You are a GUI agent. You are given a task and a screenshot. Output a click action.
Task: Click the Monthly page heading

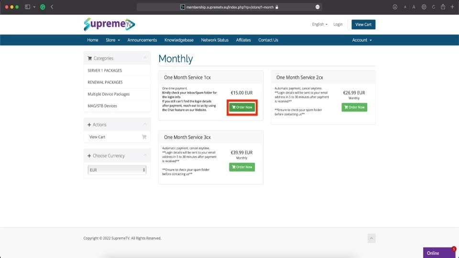tap(175, 59)
